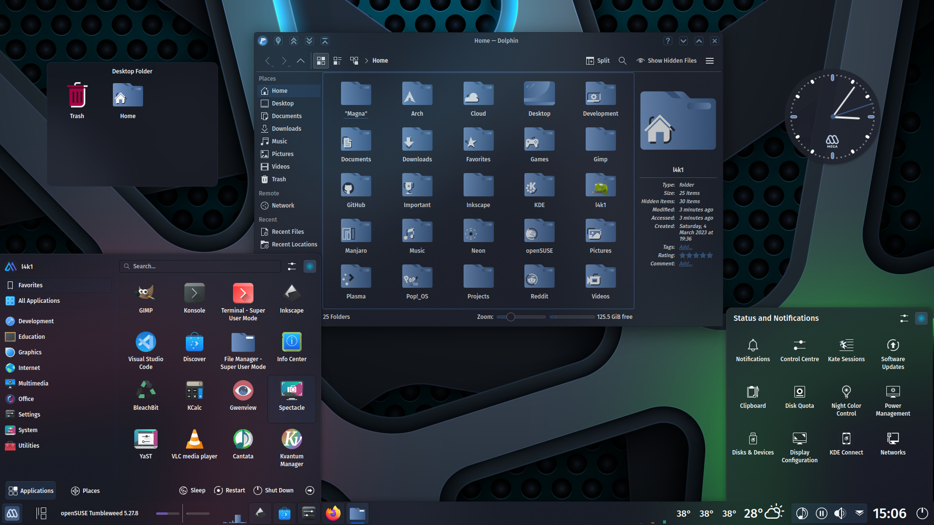Click Add link next to Comment
Screen dimensions: 934x525
pos(685,263)
